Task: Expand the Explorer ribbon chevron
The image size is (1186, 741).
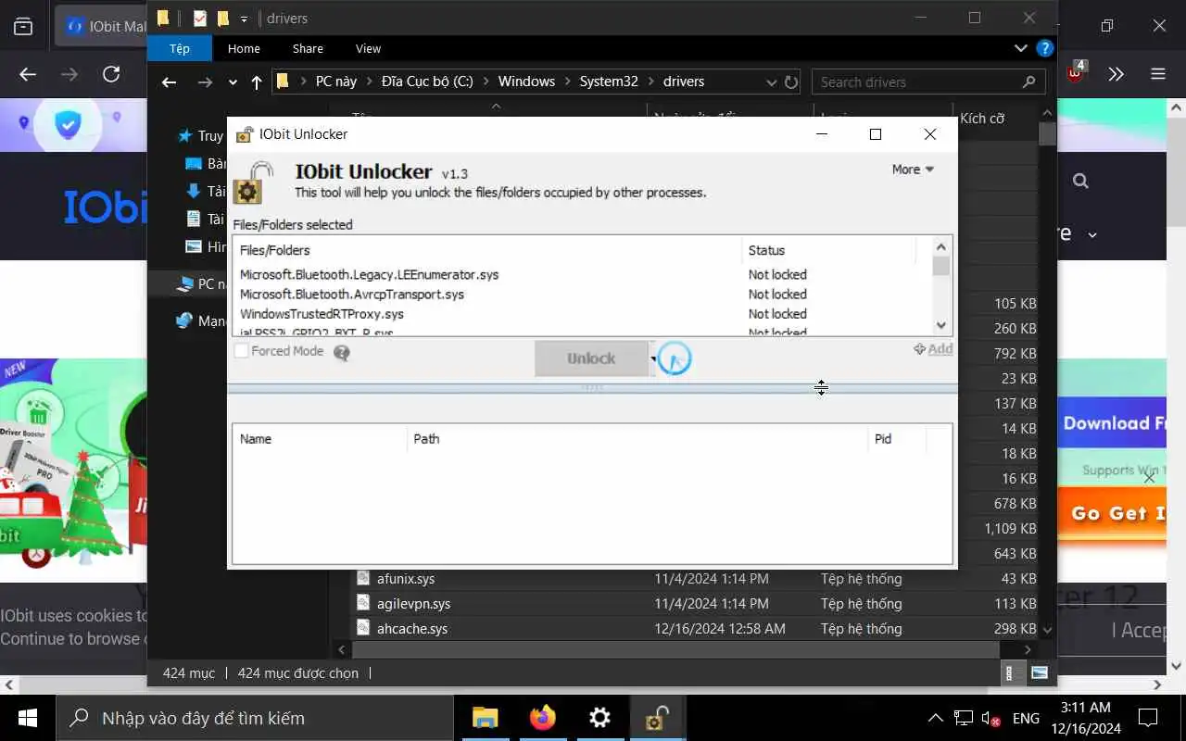Action: (x=1021, y=48)
